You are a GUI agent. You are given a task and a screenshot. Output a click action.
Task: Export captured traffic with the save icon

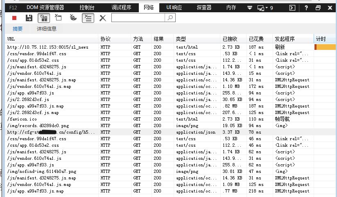click(x=29, y=18)
